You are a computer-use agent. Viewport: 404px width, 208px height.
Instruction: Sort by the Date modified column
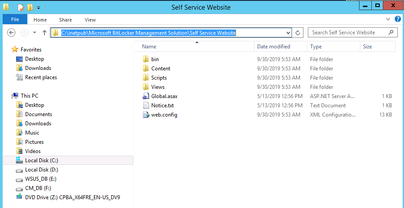[x=281, y=47]
